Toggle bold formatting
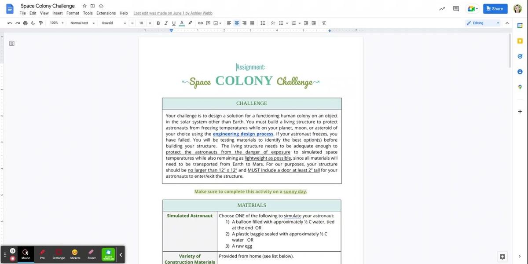Image resolution: width=528 pixels, height=264 pixels. 158,23
